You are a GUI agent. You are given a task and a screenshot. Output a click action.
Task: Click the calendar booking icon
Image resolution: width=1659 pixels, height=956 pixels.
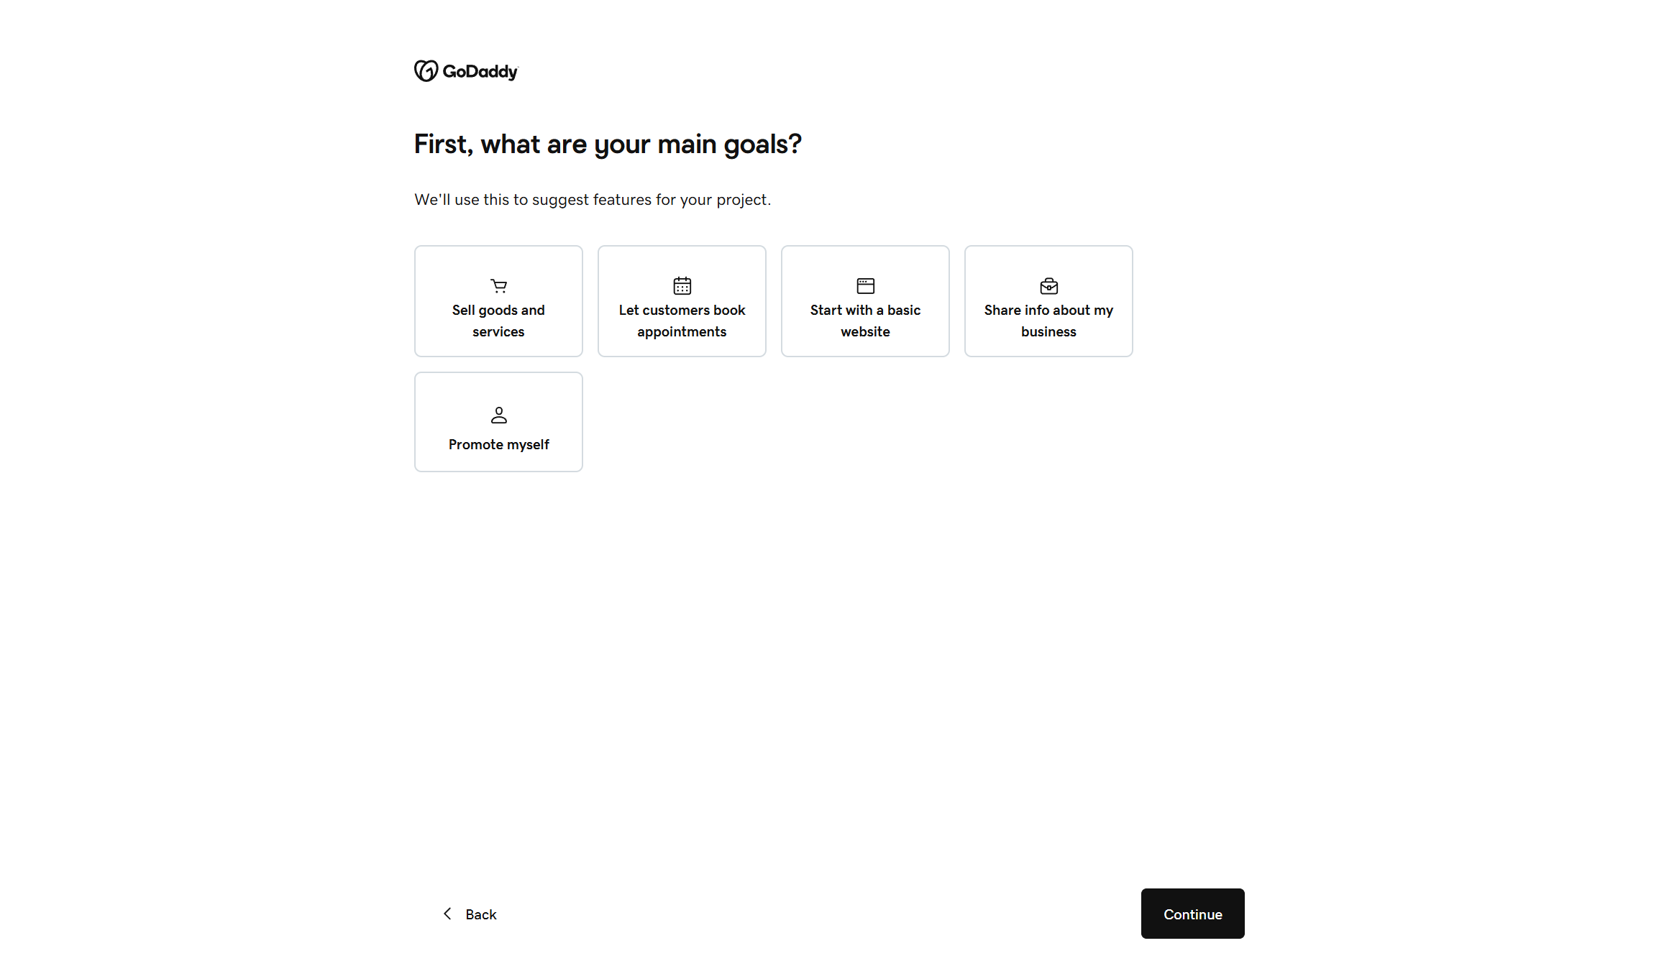(x=681, y=285)
